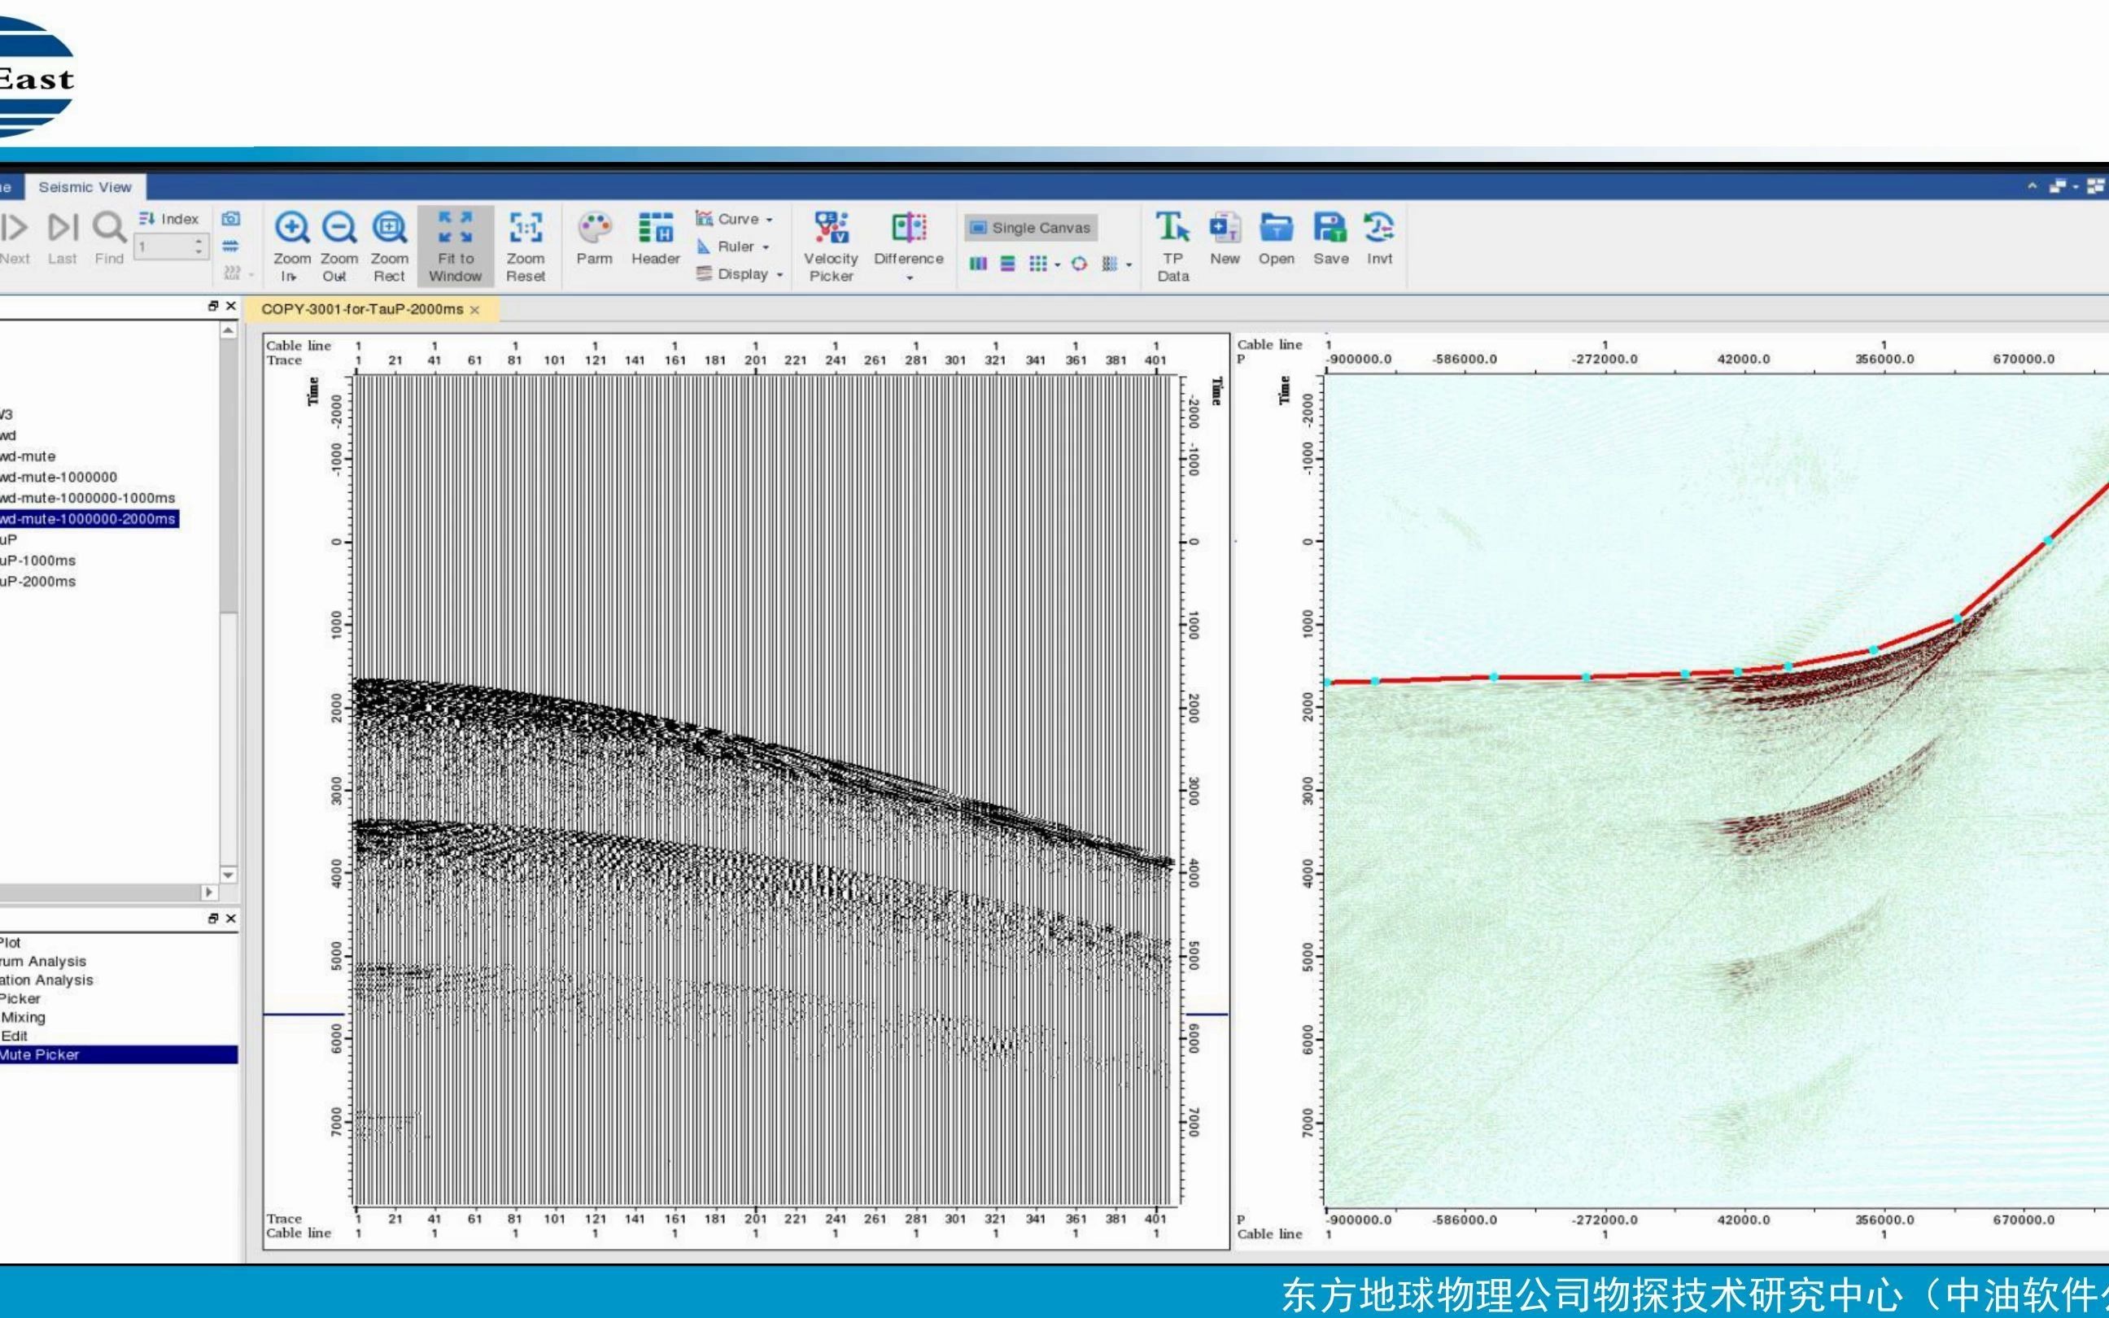Click the Spectrum Analysis entry
2109x1318 pixels.
(x=44, y=962)
